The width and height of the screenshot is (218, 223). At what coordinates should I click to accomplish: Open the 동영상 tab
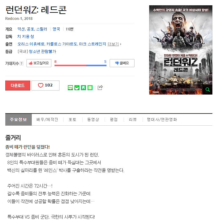tap(93, 120)
